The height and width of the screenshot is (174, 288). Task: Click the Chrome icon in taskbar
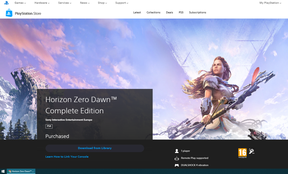click(10, 171)
